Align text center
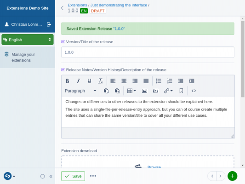The image size is (245, 184). coord(124,81)
